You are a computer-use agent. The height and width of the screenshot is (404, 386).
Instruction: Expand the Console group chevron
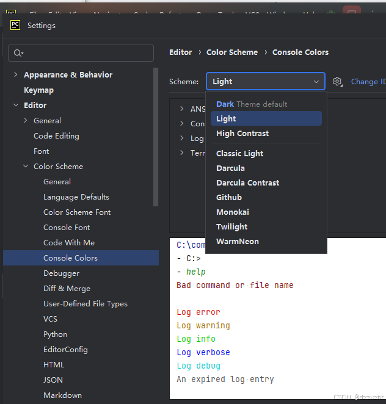[x=182, y=123]
